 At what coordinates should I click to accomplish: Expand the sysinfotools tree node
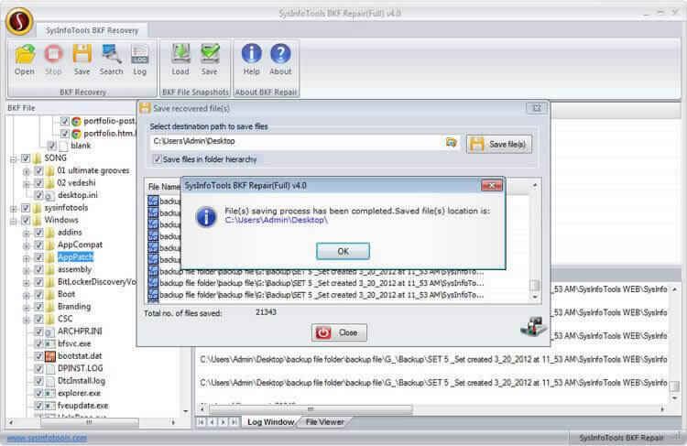[x=14, y=208]
